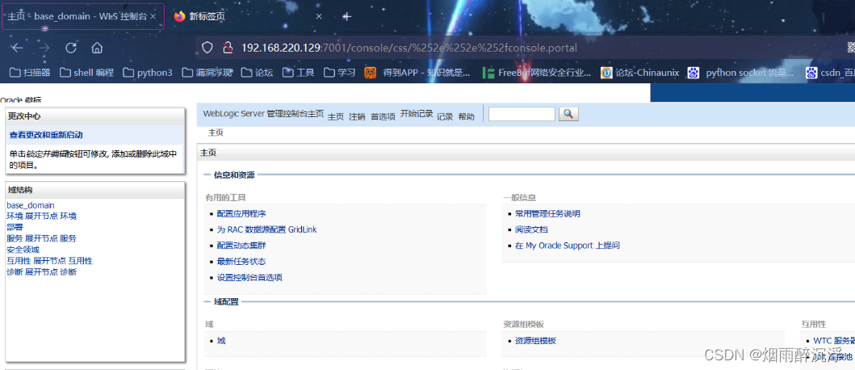Switch to the 新标签页 tab

pyautogui.click(x=248, y=16)
